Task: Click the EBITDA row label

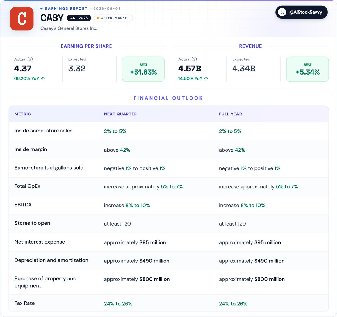Action: [23, 205]
